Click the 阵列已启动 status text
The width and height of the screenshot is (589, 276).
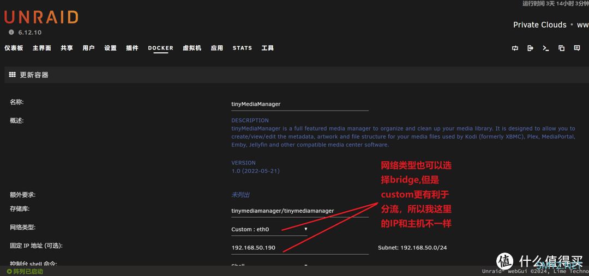pos(28,271)
